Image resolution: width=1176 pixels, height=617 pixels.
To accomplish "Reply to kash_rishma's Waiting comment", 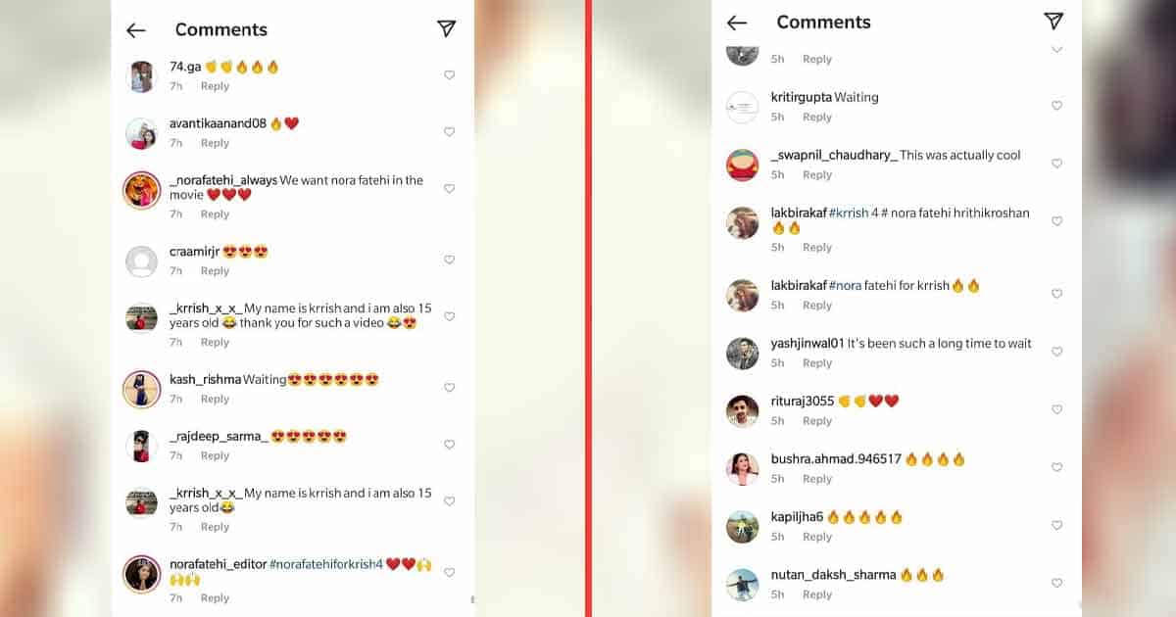I will [x=215, y=399].
